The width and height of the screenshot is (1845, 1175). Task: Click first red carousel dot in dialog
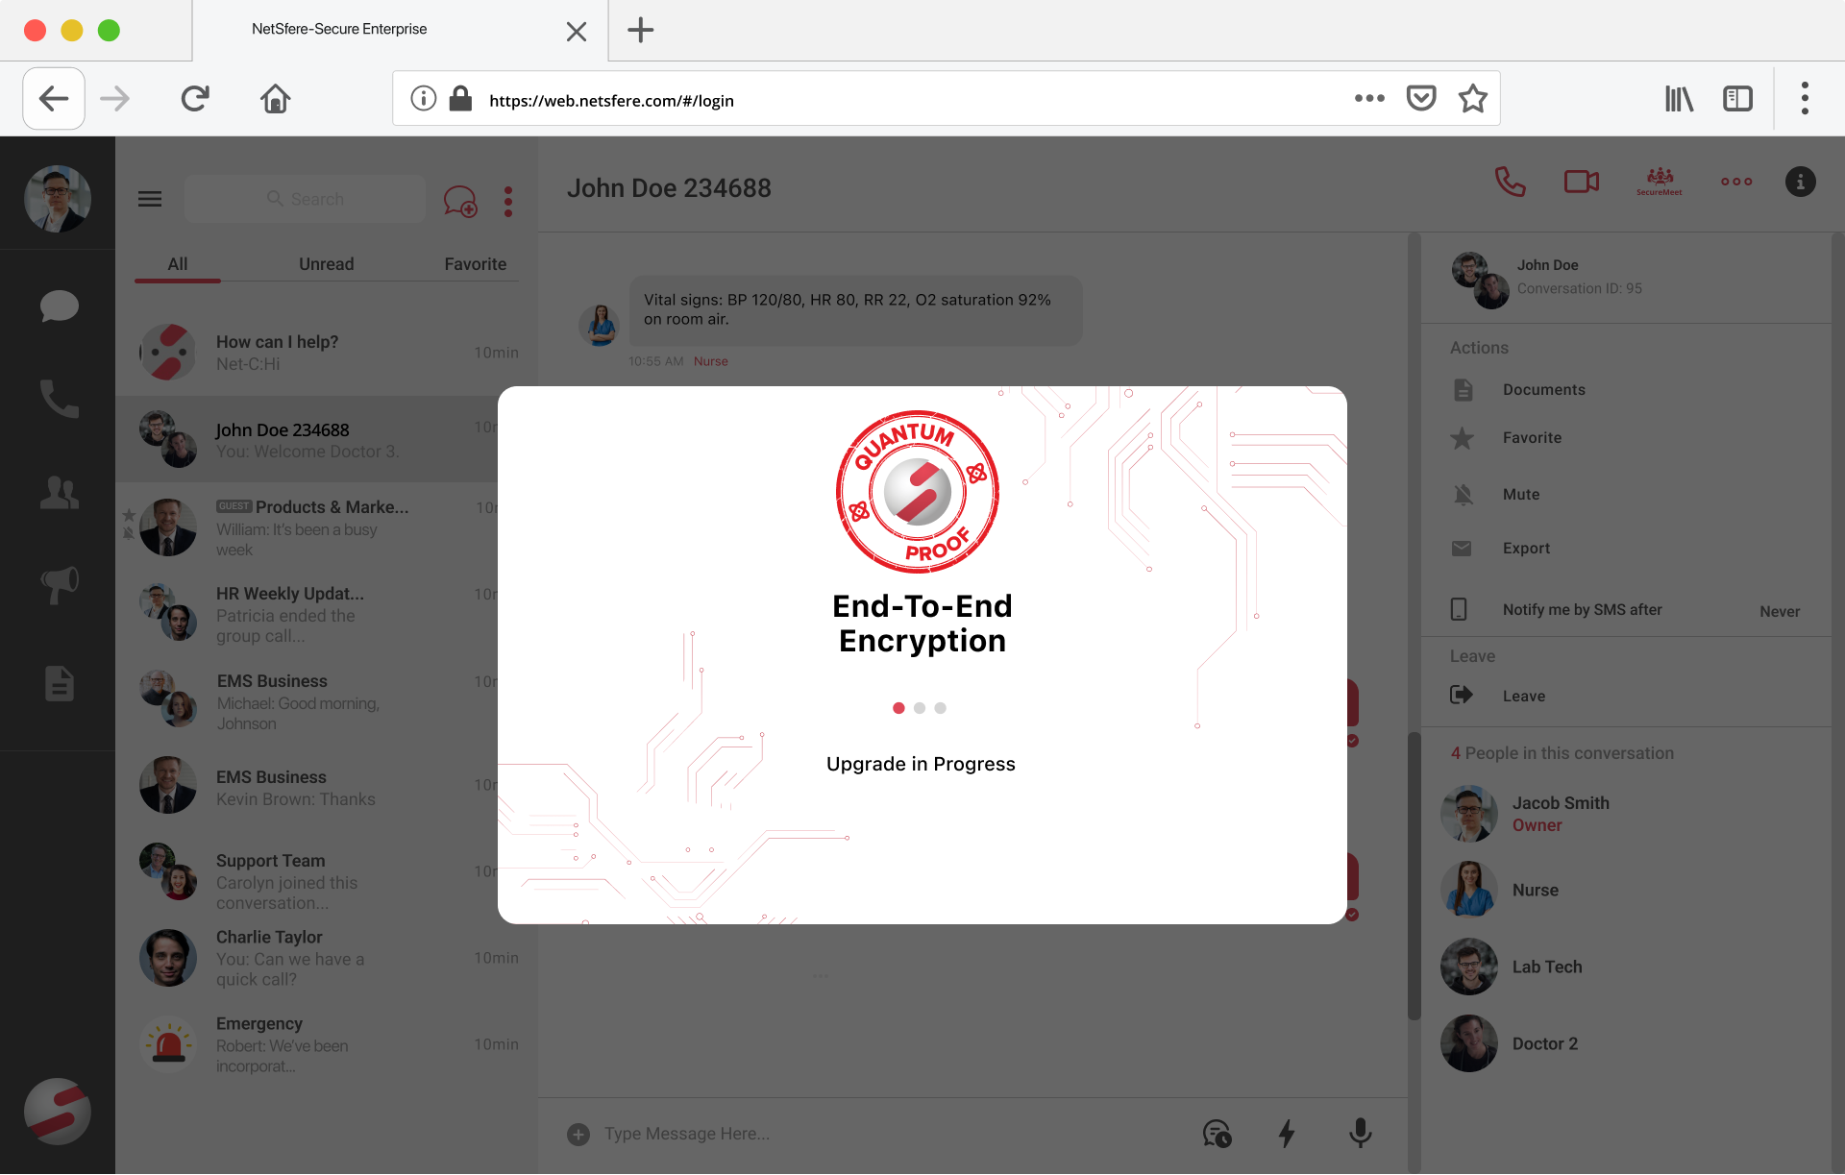[898, 708]
